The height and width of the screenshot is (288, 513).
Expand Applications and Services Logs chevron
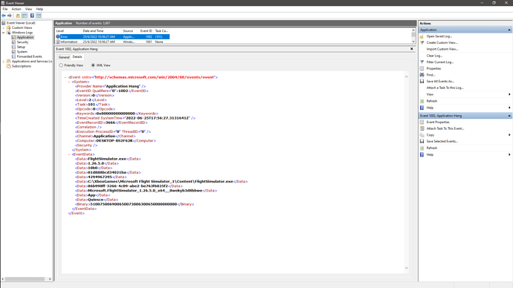(4, 62)
